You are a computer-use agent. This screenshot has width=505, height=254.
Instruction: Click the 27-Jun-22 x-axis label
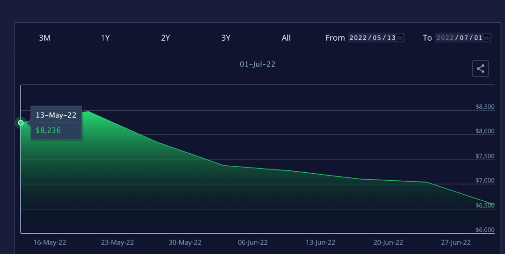pyautogui.click(x=455, y=242)
